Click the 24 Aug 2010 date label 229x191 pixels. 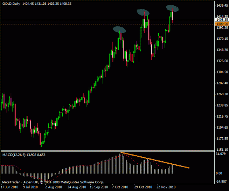coord(77,187)
